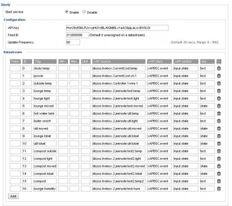Select the Disable radio button
This screenshot has width=232, height=206.
tap(84, 12)
